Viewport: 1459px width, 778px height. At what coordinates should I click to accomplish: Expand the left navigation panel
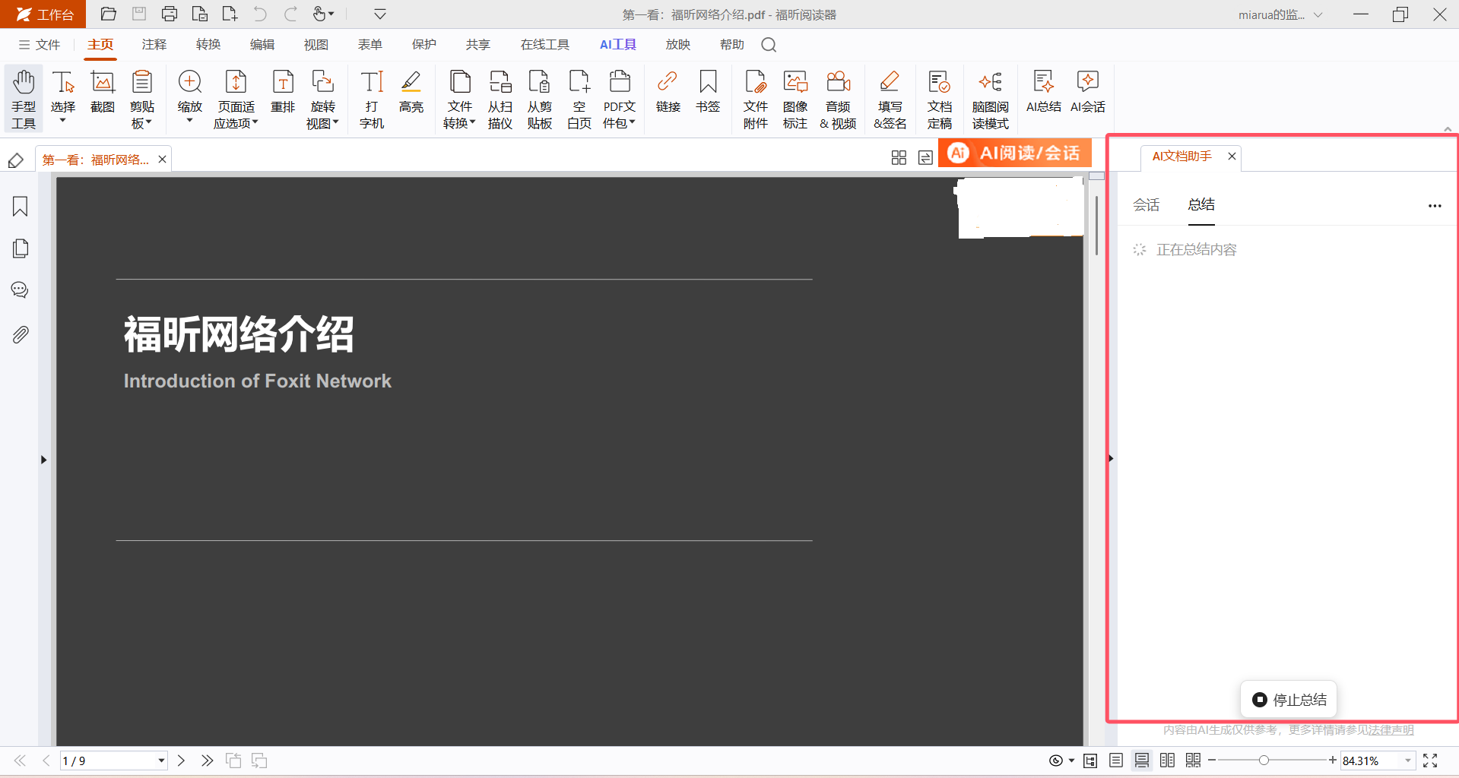(43, 460)
